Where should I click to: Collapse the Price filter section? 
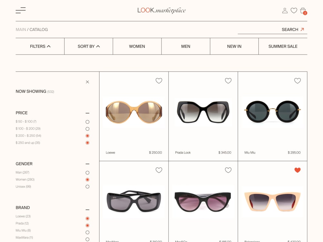87,113
